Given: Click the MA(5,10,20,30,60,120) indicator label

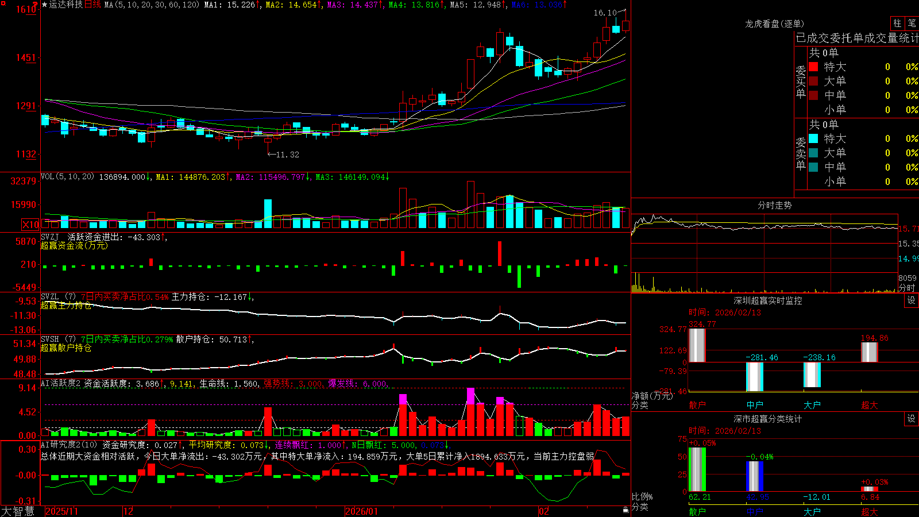Looking at the screenshot, I should [x=152, y=5].
